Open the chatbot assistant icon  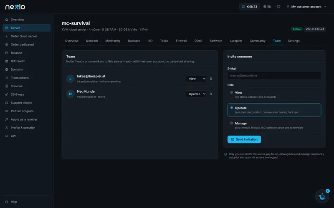(x=322, y=196)
